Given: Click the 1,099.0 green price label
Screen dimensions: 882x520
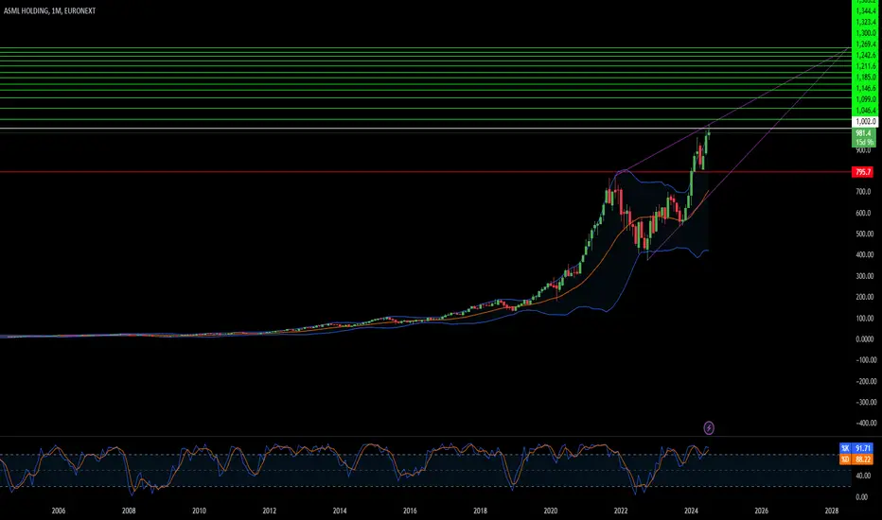Looking at the screenshot, I should 865,99.
